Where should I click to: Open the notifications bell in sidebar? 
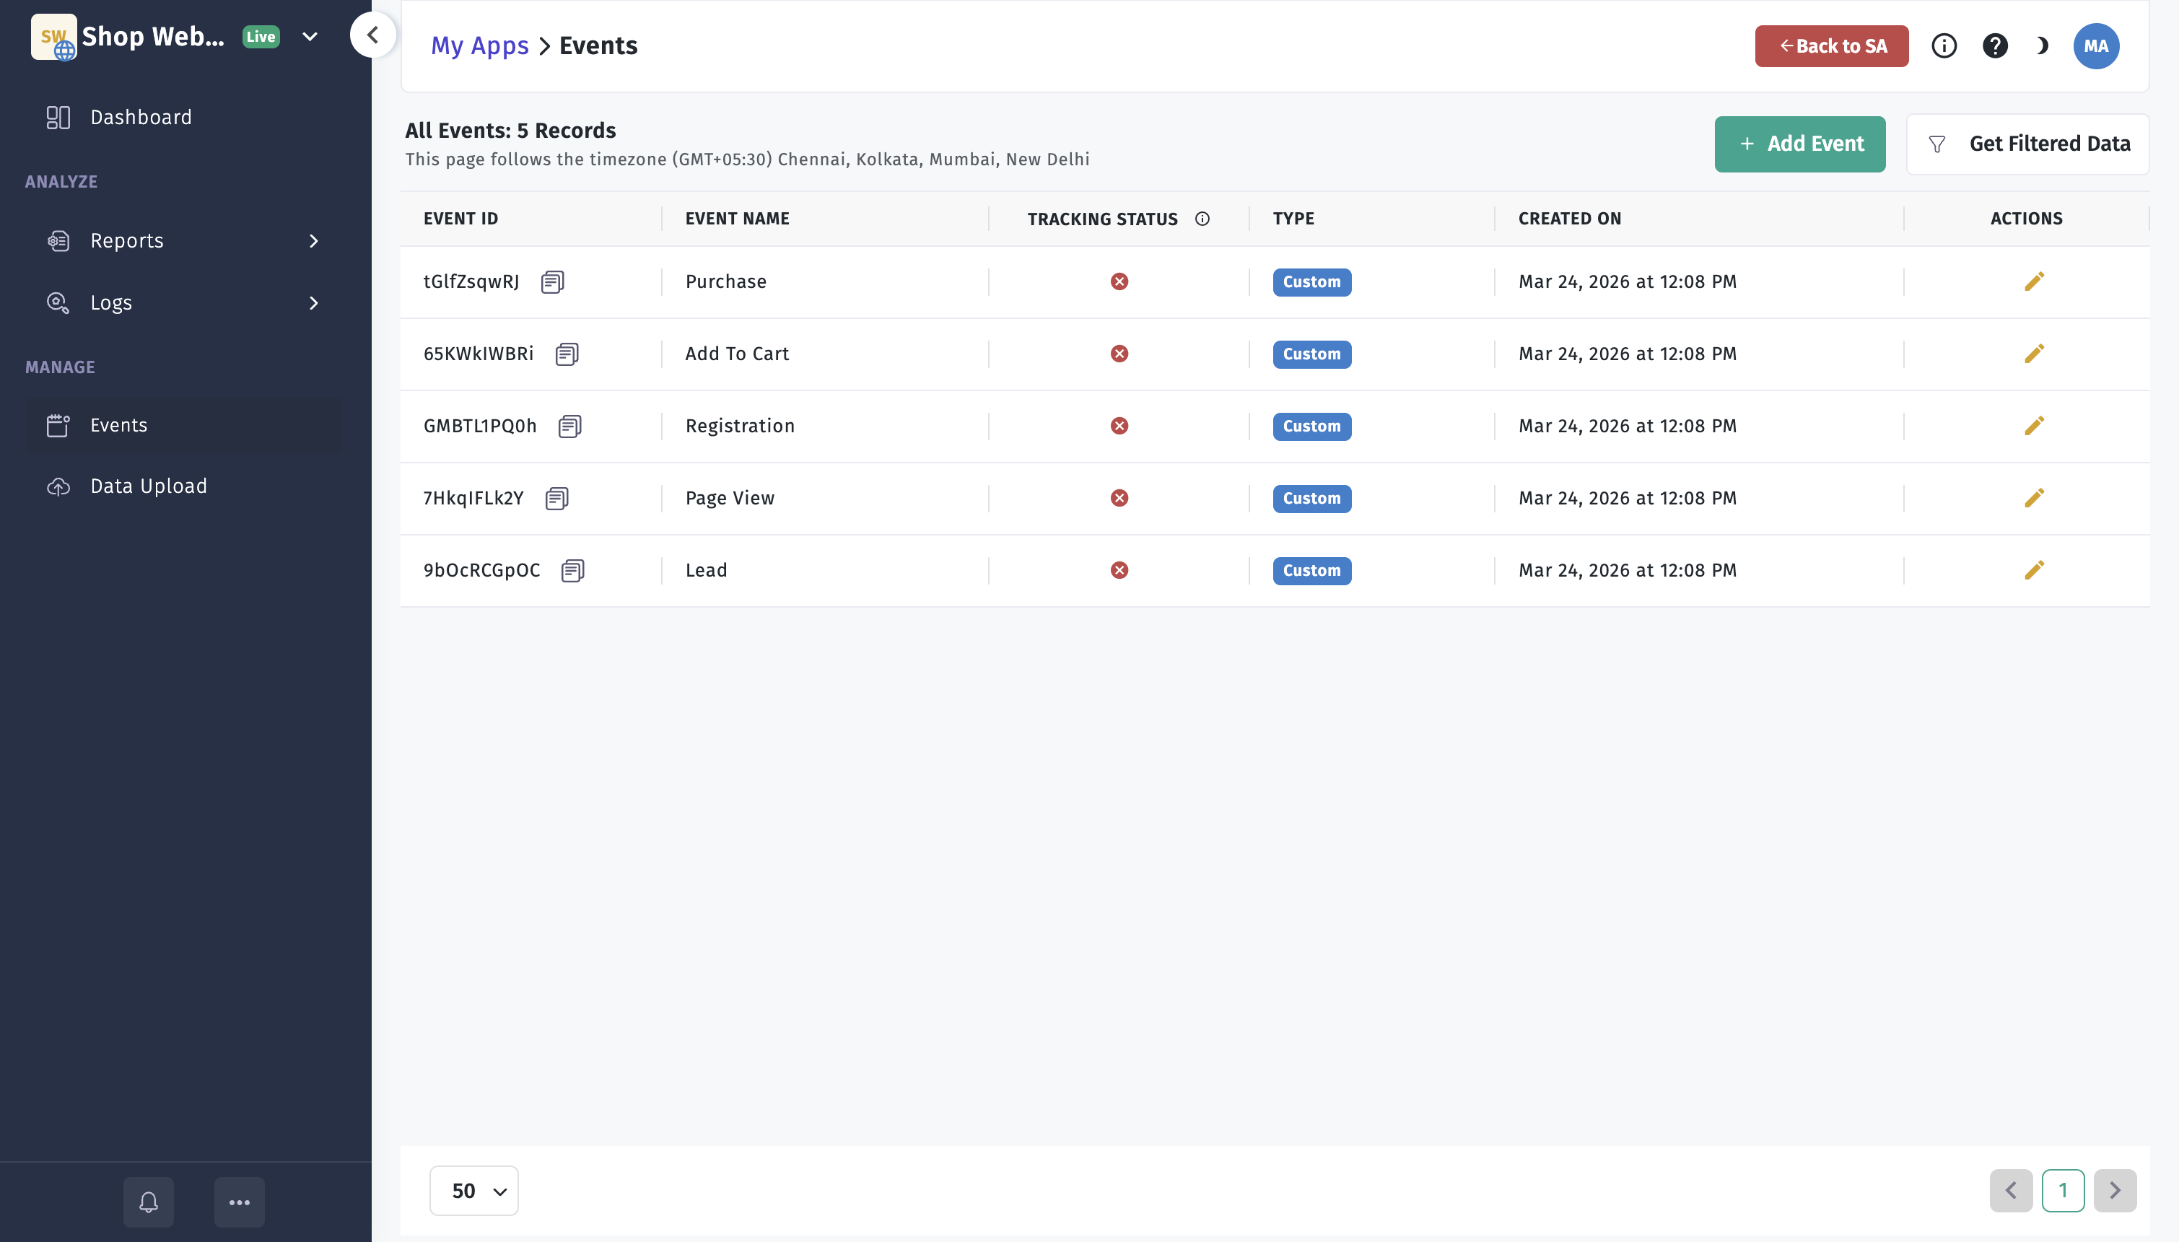pos(149,1202)
